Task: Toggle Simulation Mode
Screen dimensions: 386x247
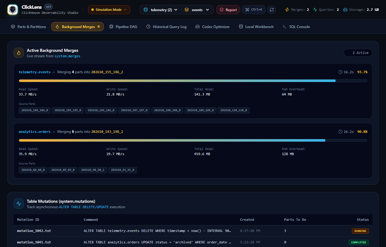Action: pyautogui.click(x=109, y=10)
